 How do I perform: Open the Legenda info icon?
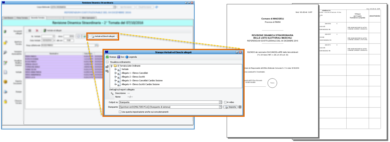(127, 57)
